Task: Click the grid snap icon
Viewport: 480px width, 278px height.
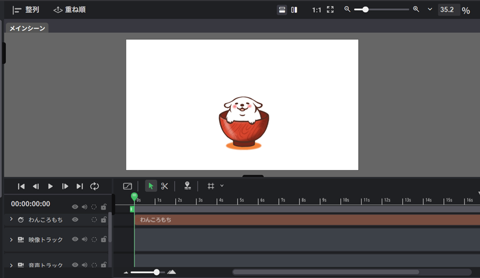Action: pos(211,186)
